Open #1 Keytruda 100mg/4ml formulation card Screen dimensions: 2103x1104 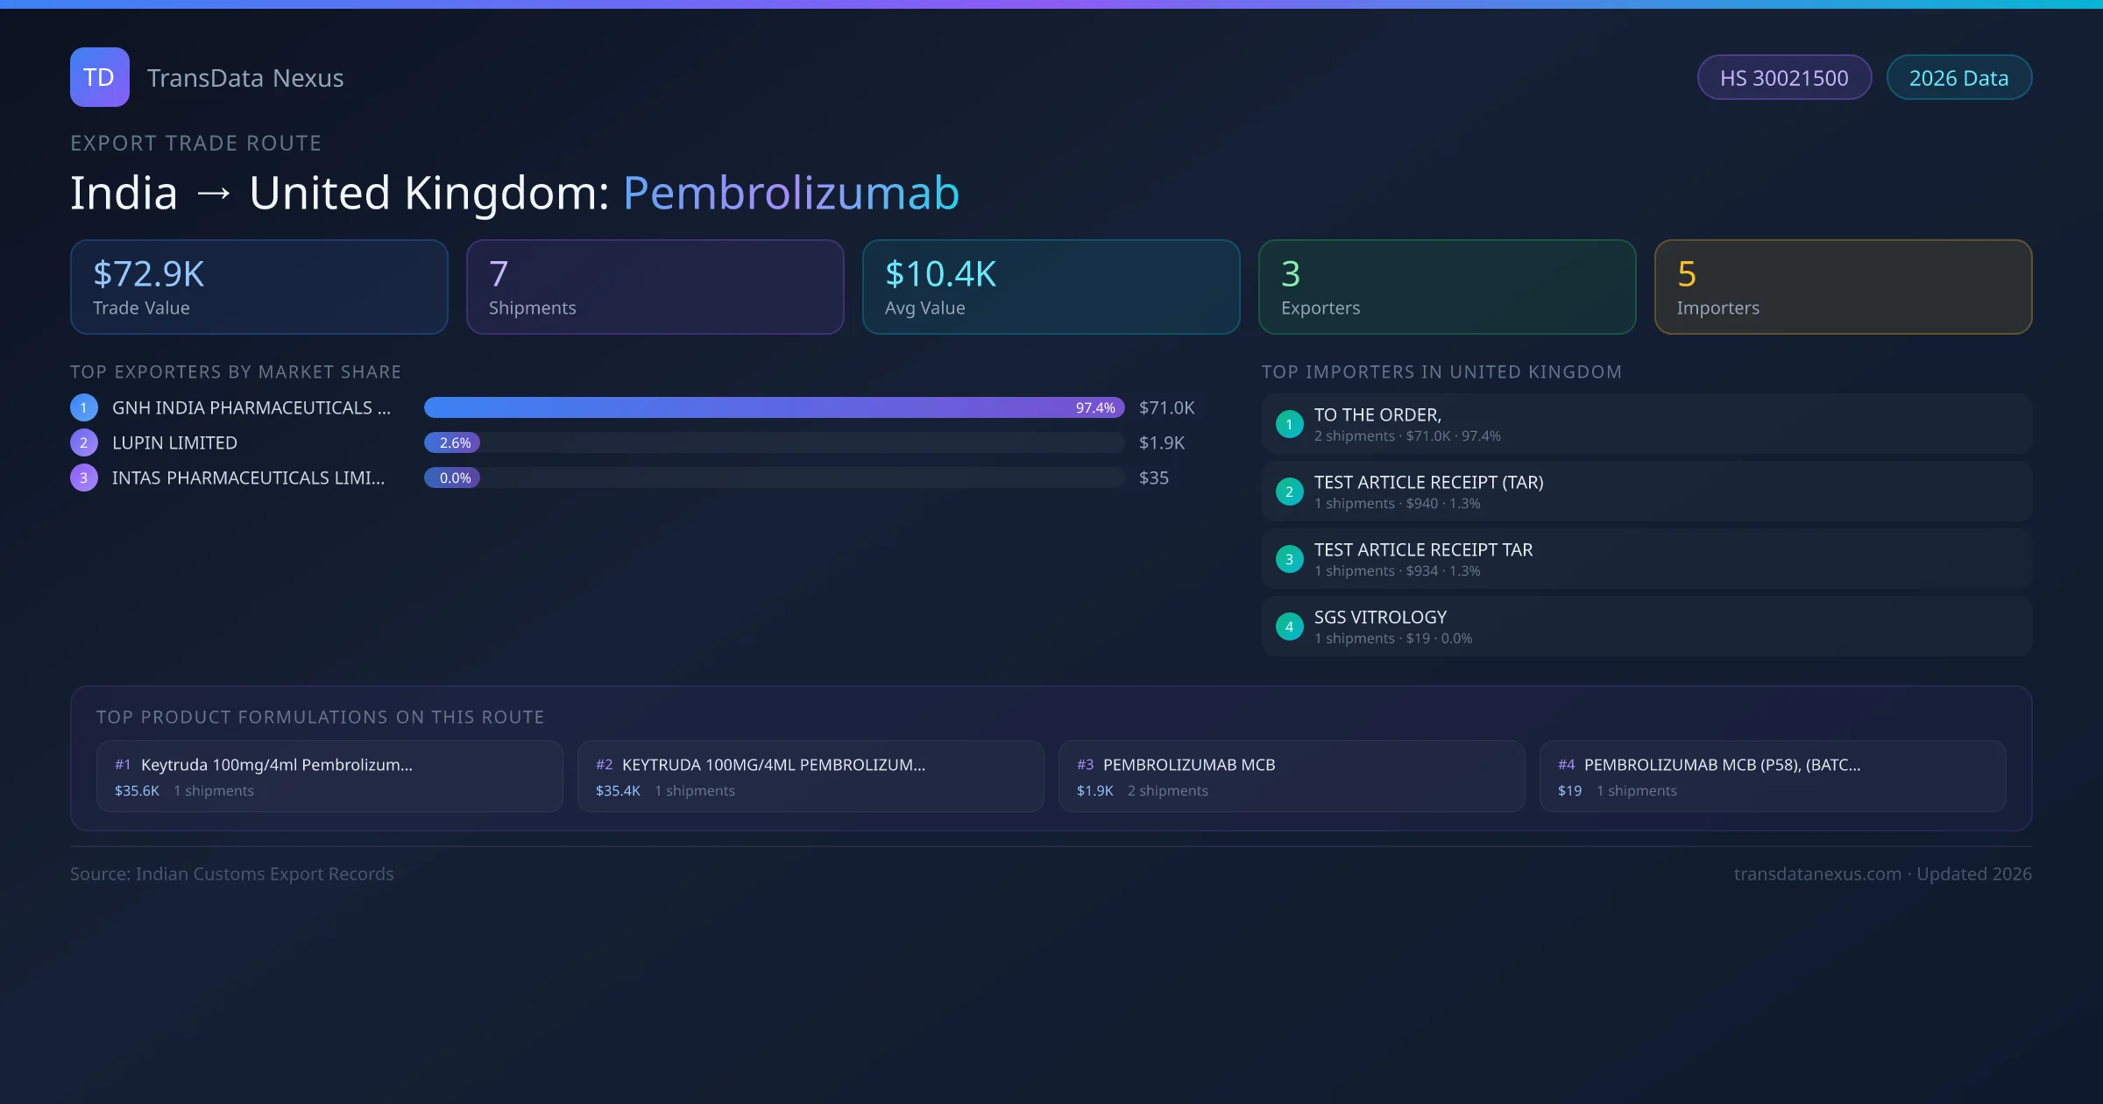(x=329, y=776)
